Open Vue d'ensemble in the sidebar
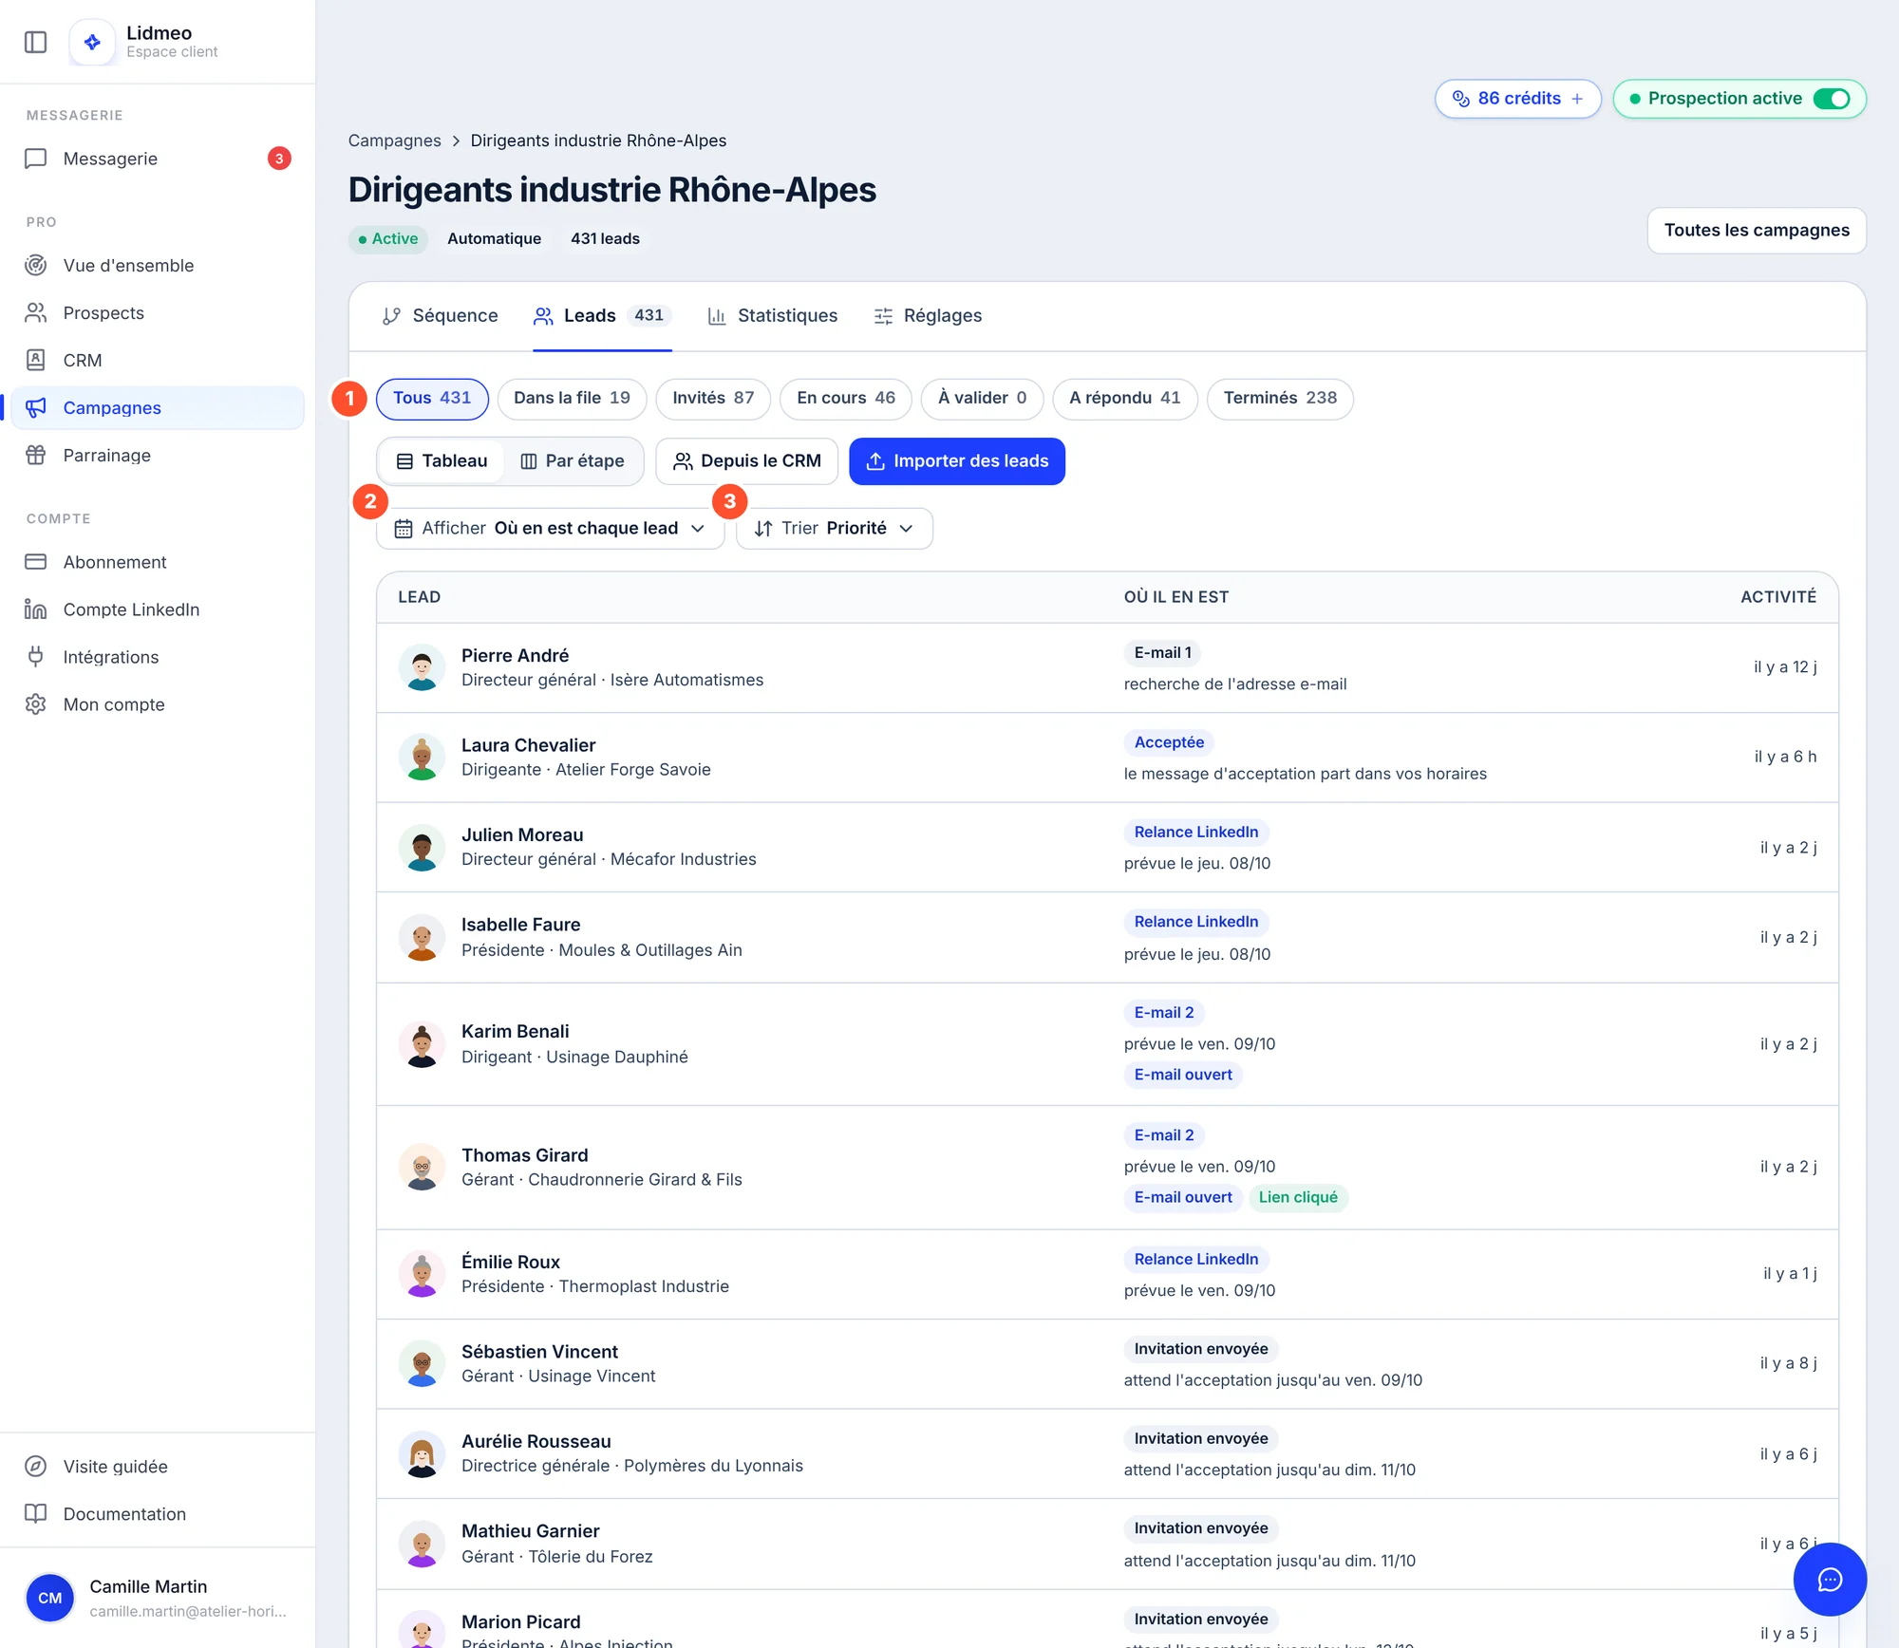Screen dimensions: 1899x1648 157,266
